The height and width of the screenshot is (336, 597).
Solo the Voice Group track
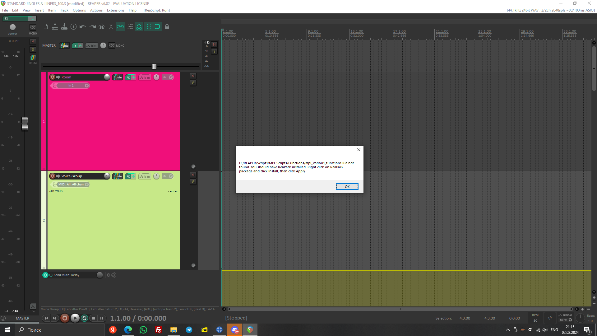(193, 182)
